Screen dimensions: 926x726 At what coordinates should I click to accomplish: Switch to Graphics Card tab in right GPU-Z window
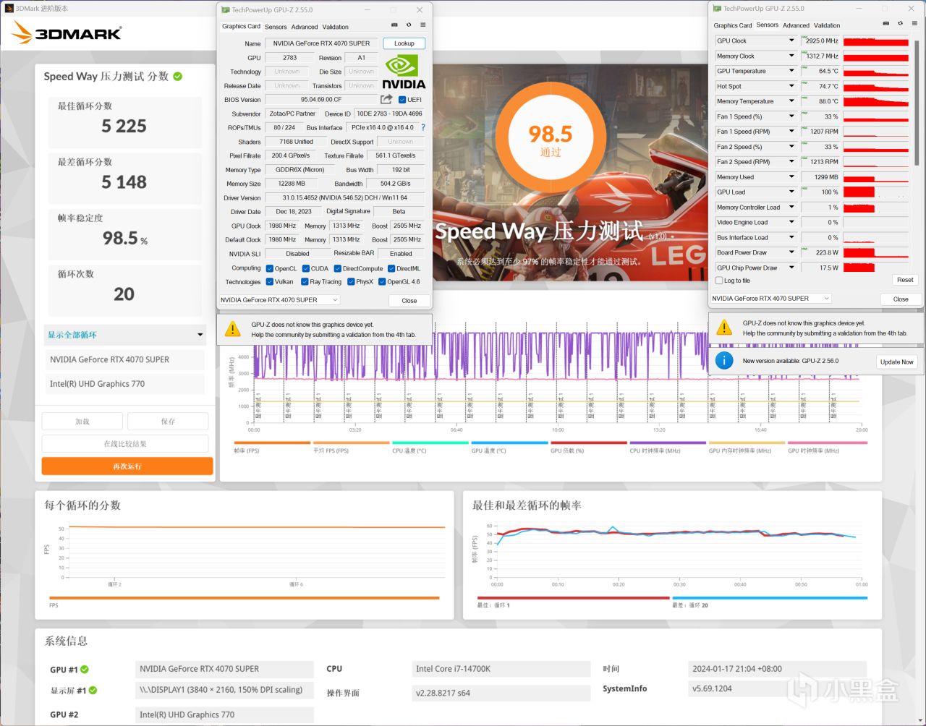pyautogui.click(x=733, y=25)
